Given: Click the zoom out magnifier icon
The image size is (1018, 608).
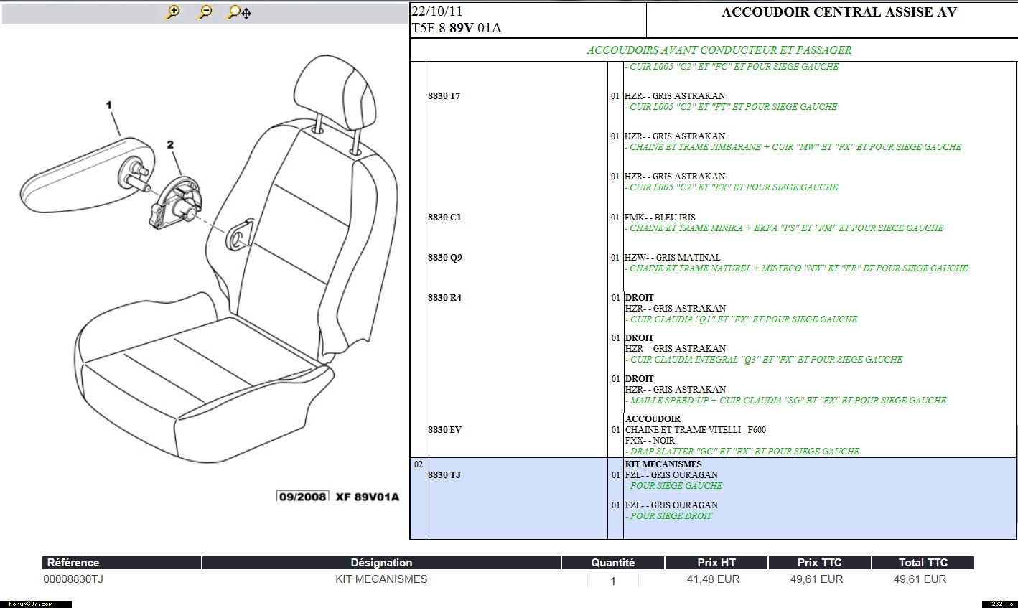Looking at the screenshot, I should (205, 12).
